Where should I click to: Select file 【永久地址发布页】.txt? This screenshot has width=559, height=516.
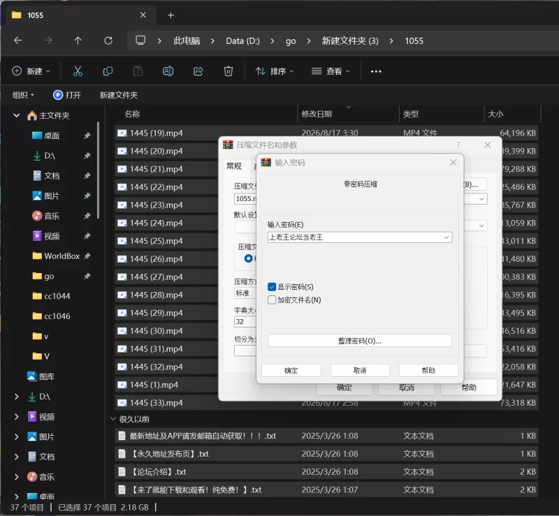click(x=169, y=454)
